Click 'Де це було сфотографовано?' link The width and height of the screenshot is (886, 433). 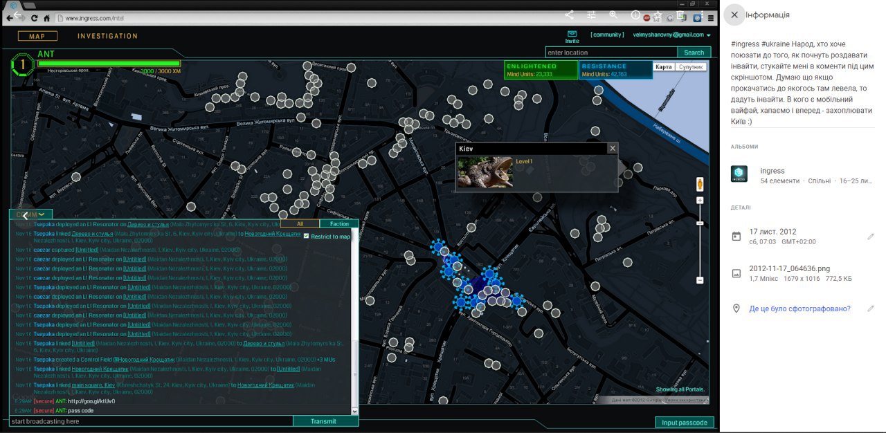(x=799, y=308)
